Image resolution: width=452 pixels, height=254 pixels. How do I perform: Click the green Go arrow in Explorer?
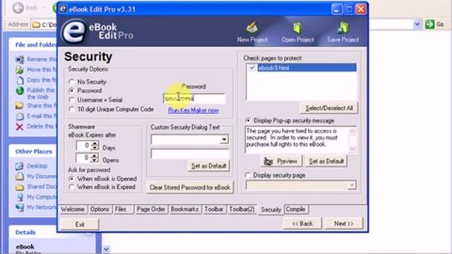coord(429,24)
